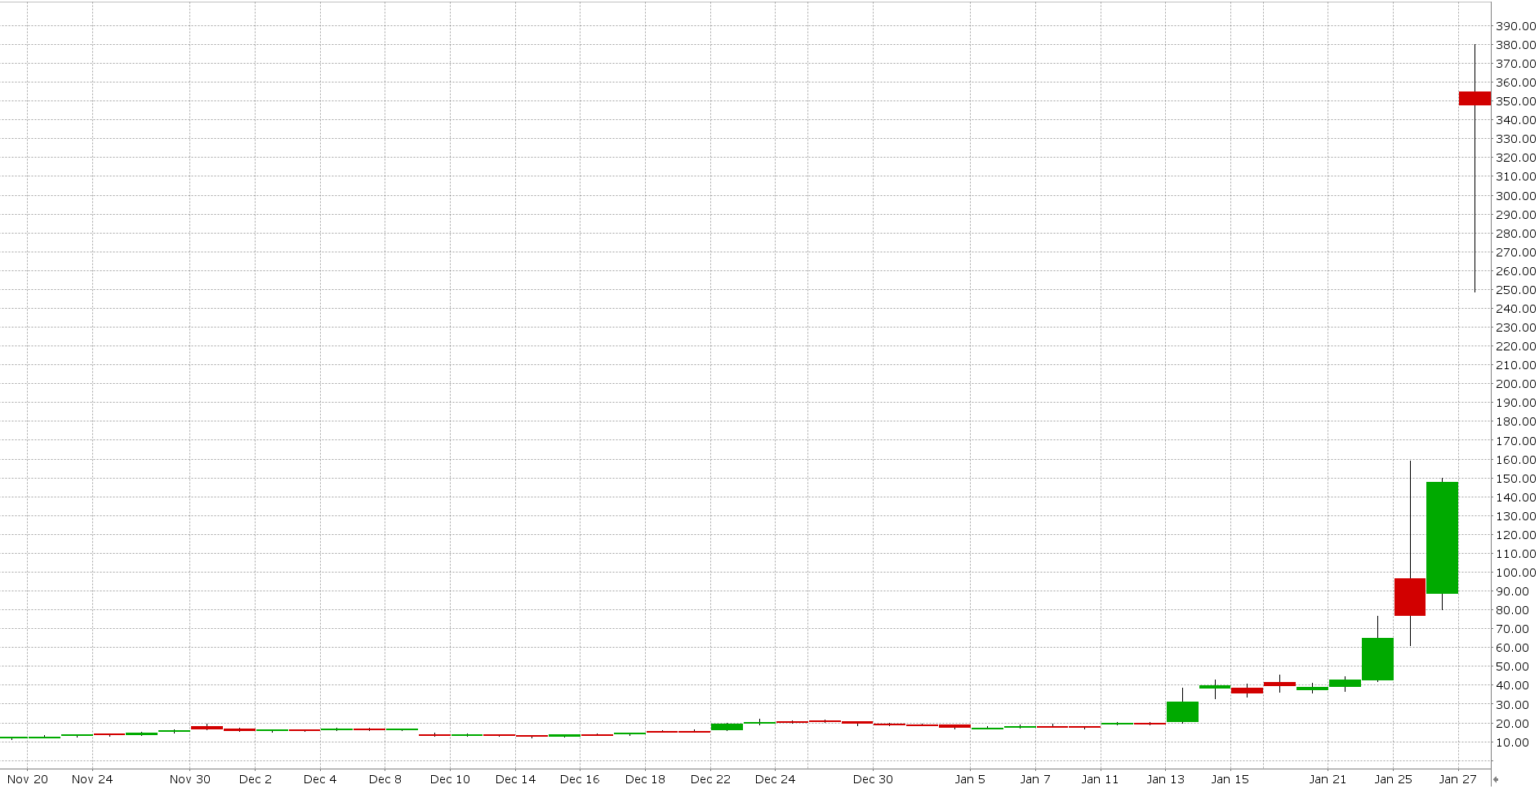Click the Jan 25 date label

coord(1394,779)
